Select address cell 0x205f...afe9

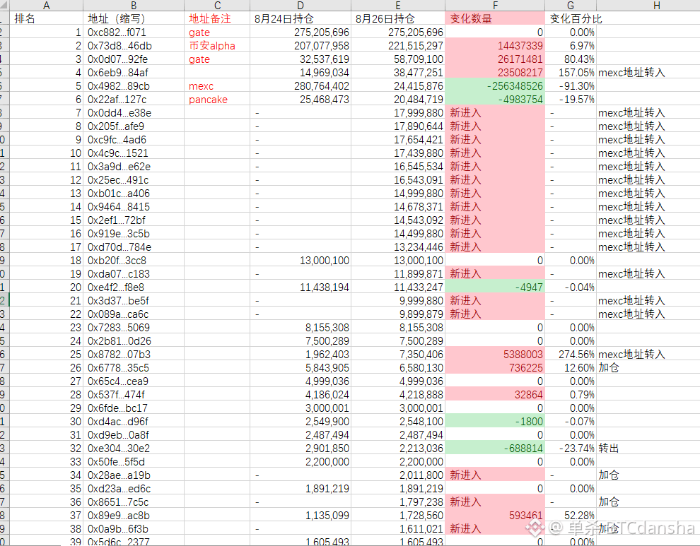point(134,126)
